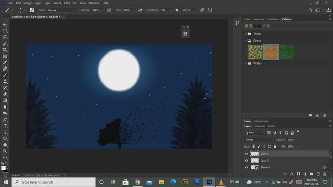Select the Frame tool
333x187 pixels.
pos(5,56)
